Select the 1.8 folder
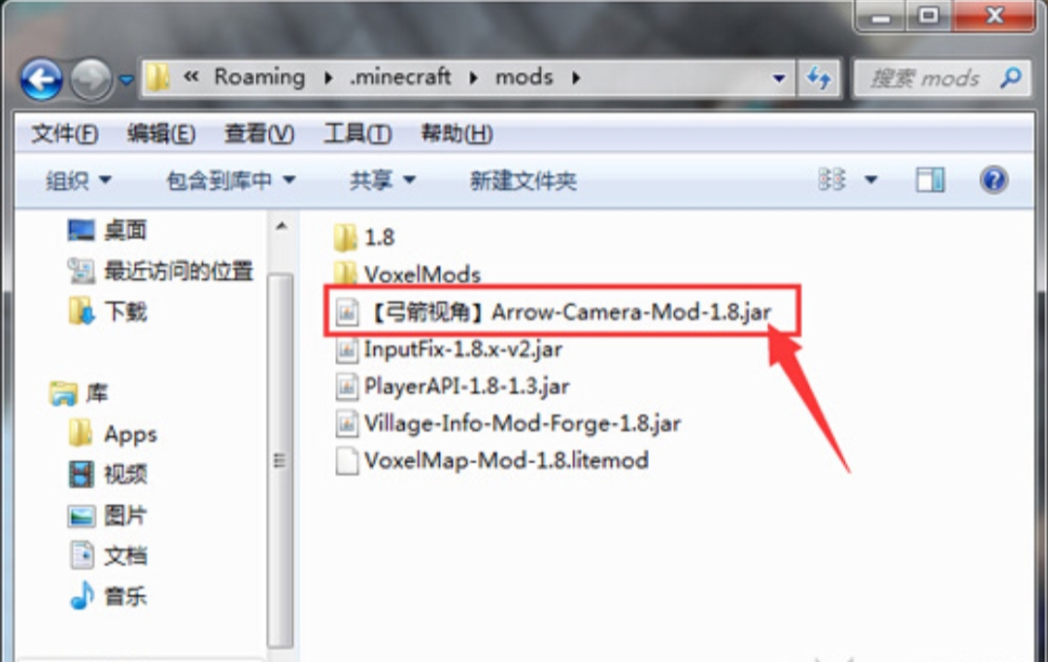 click(x=364, y=237)
